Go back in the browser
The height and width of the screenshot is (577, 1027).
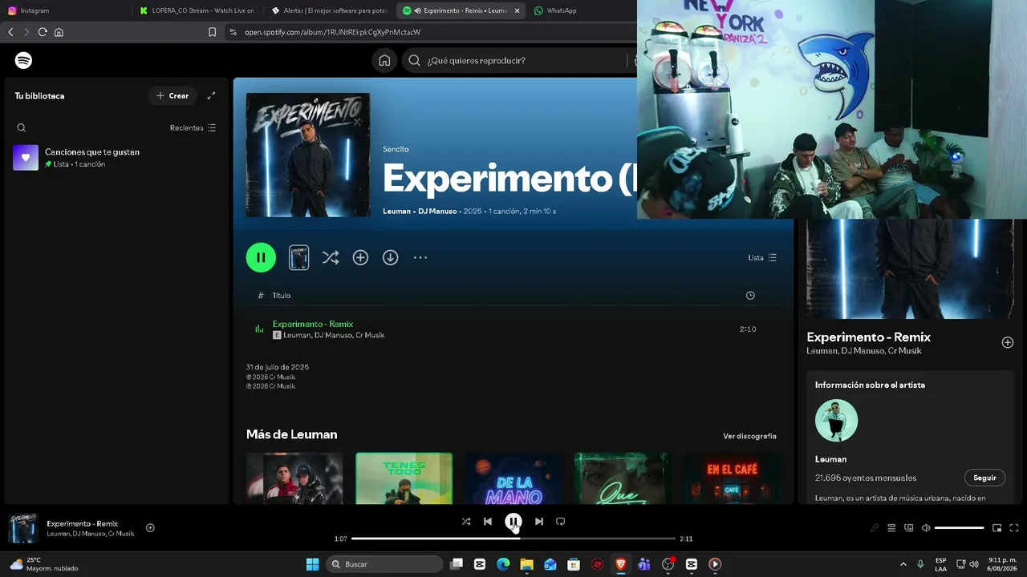10,32
